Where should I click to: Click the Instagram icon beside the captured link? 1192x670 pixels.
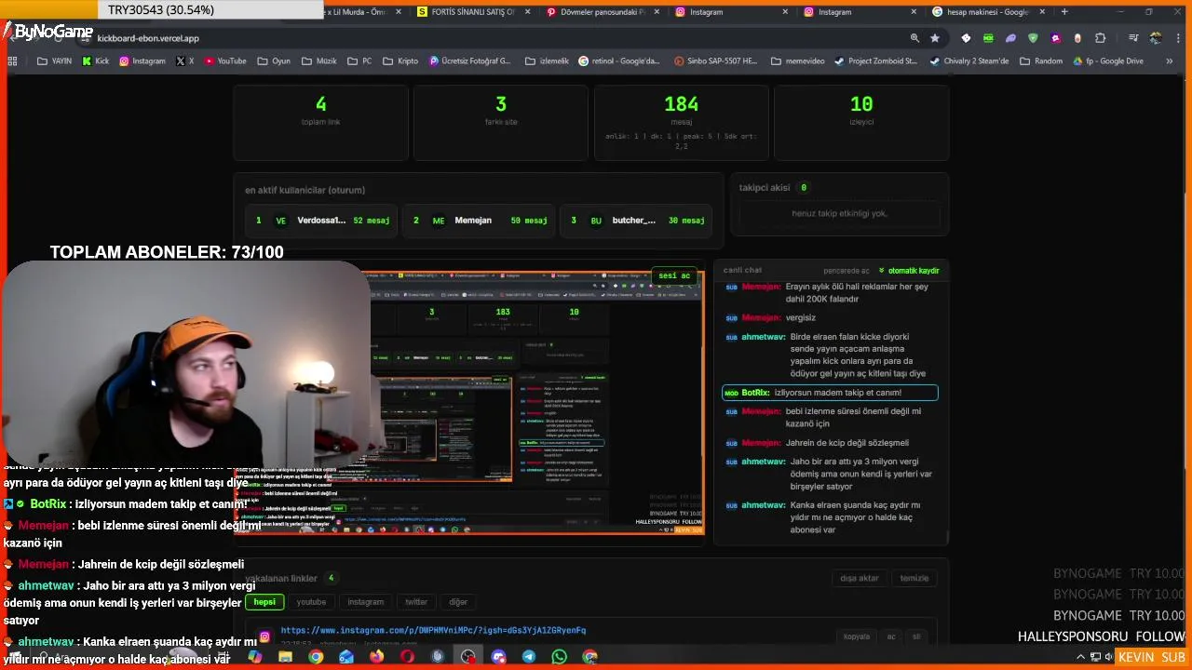(x=264, y=636)
